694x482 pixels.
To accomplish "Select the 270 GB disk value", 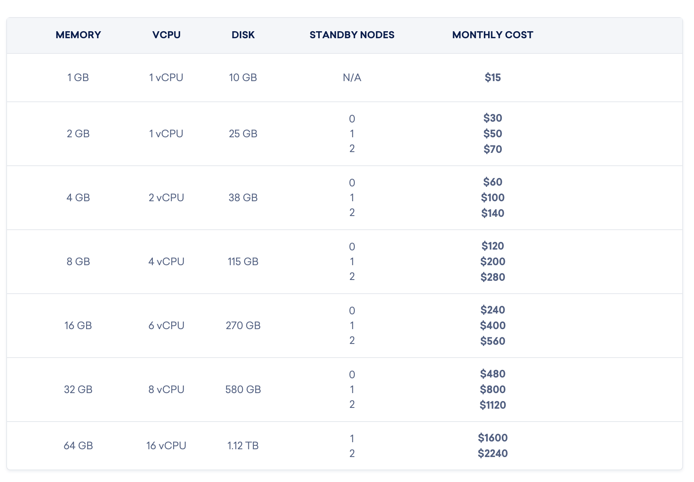I will point(243,325).
